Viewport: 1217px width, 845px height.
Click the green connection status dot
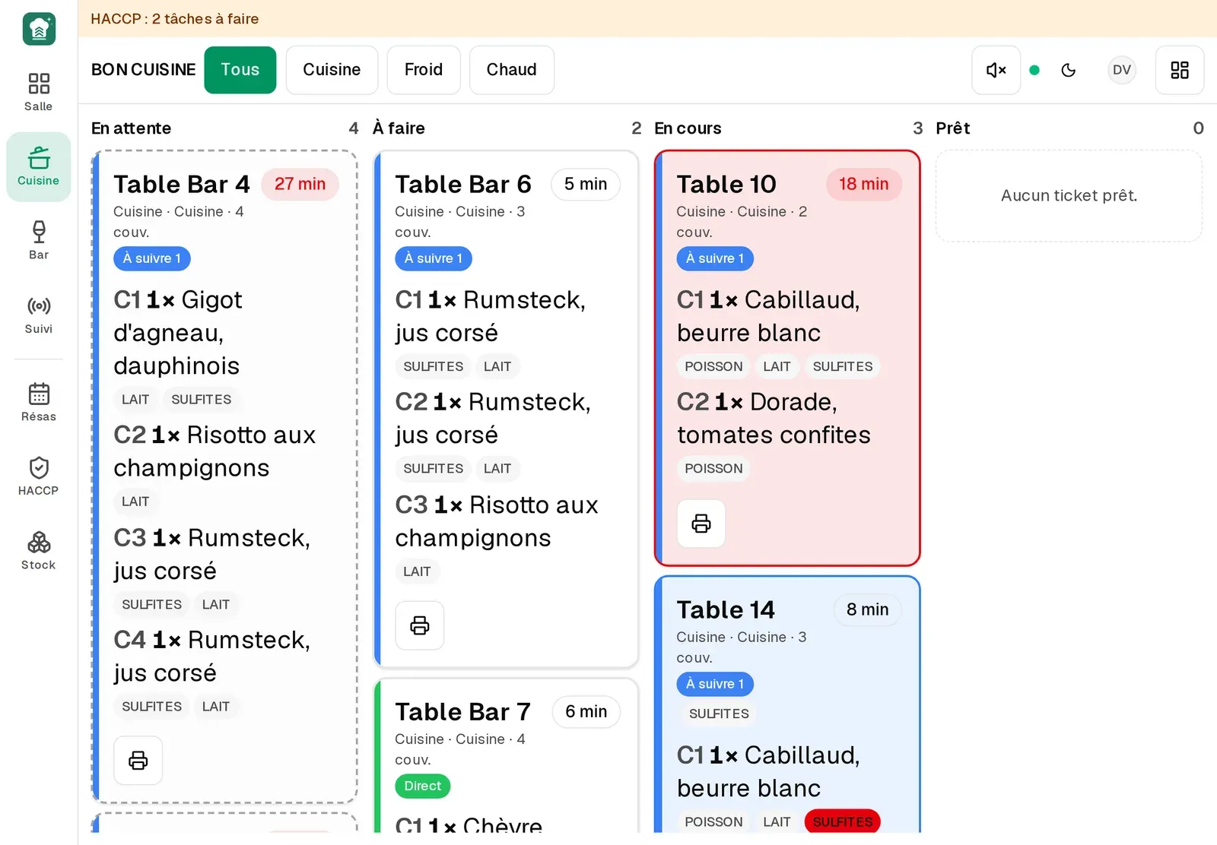(x=1034, y=70)
